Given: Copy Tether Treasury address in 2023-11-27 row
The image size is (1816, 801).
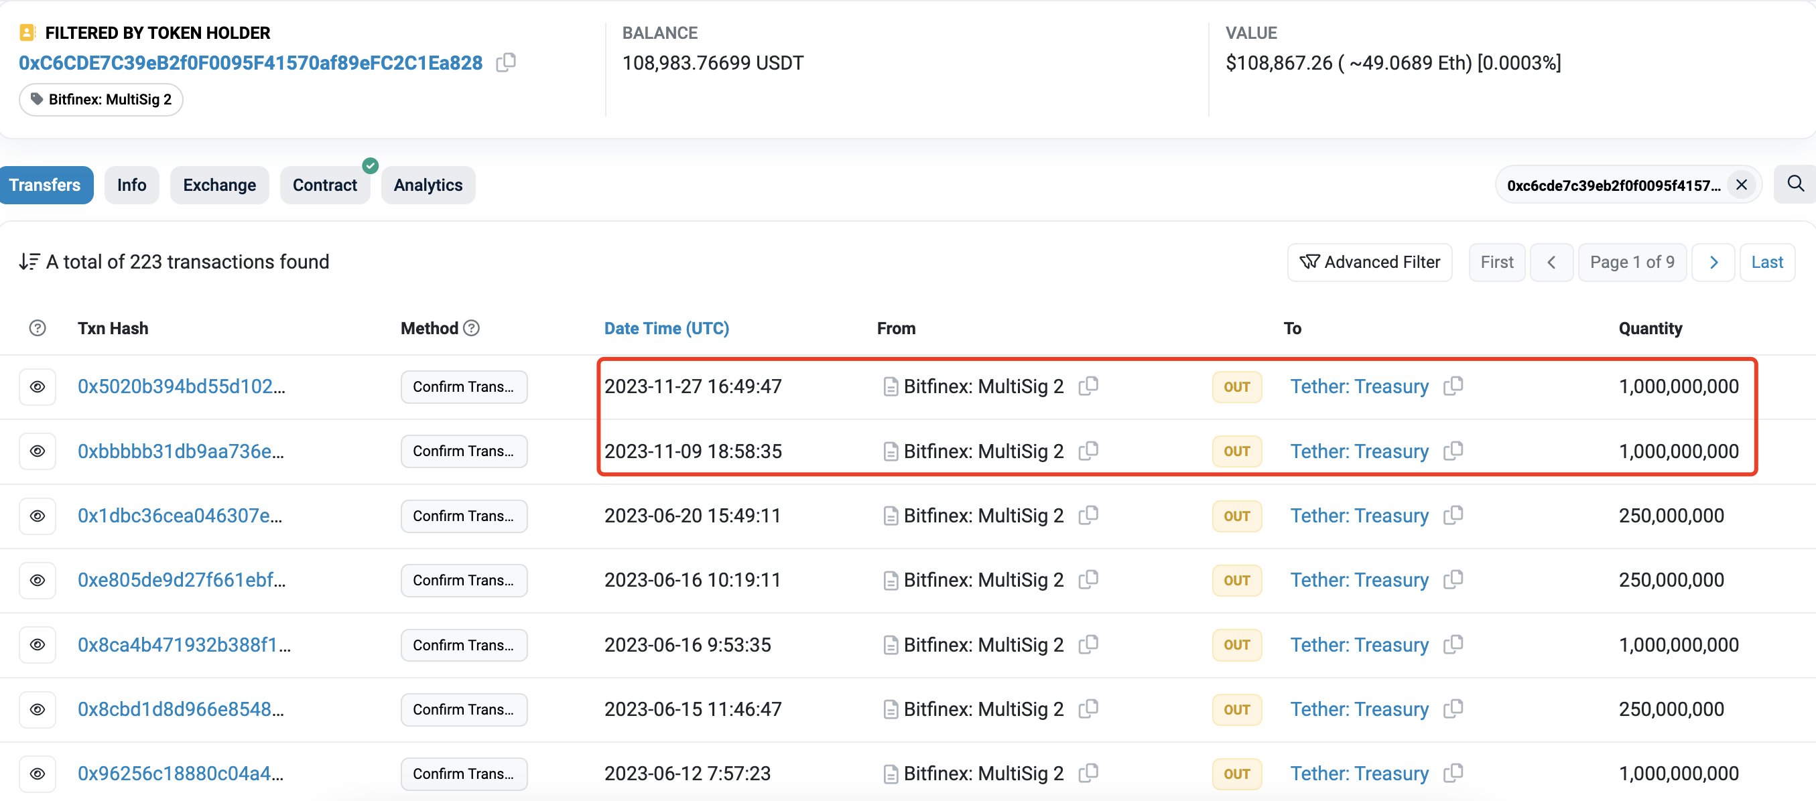Looking at the screenshot, I should click(x=1453, y=386).
